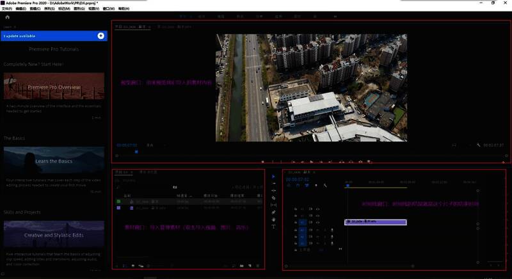Select the Pen tool
The height and width of the screenshot is (279, 512).
(x=273, y=212)
